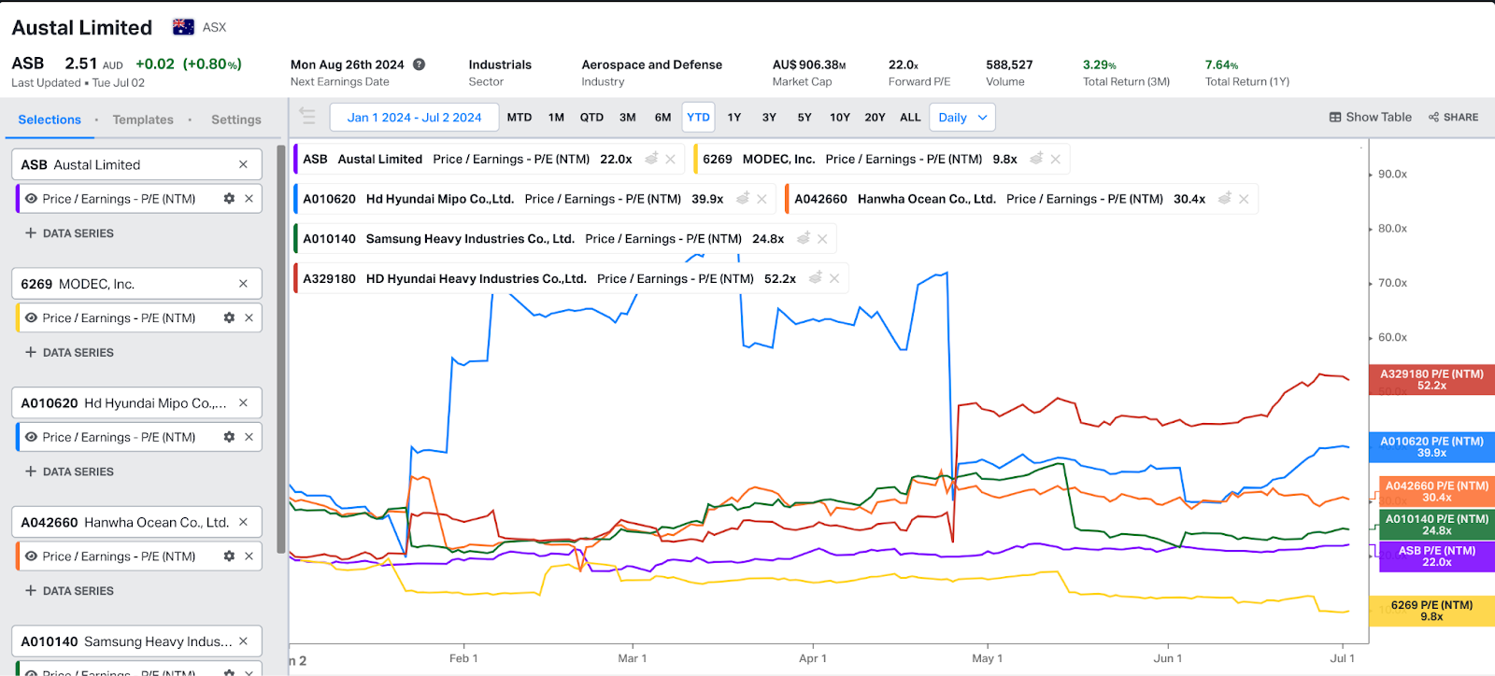Select 1Y time range
The height and width of the screenshot is (676, 1495).
pos(734,118)
